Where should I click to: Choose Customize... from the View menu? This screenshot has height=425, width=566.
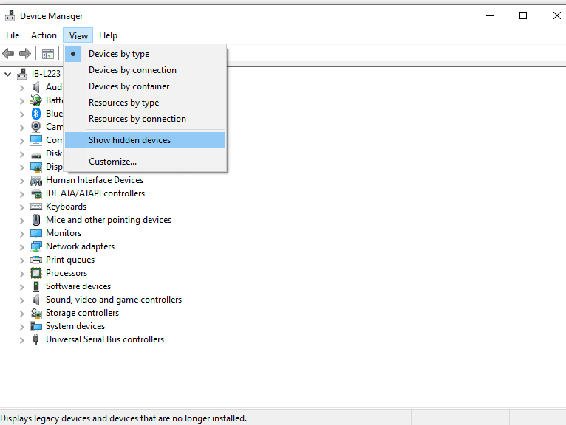112,162
